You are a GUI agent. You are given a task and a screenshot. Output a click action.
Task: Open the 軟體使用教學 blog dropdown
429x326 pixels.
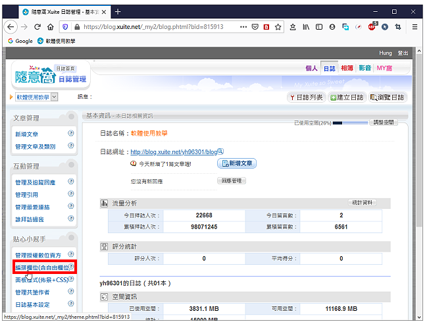click(x=36, y=97)
